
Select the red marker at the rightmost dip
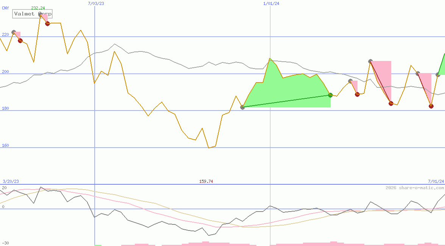point(431,106)
